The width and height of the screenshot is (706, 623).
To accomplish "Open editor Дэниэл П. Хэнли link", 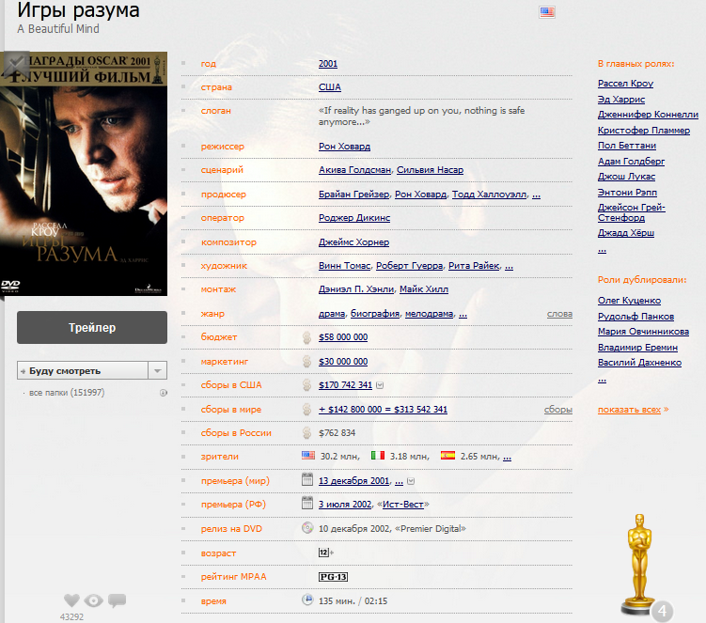I will (x=356, y=289).
